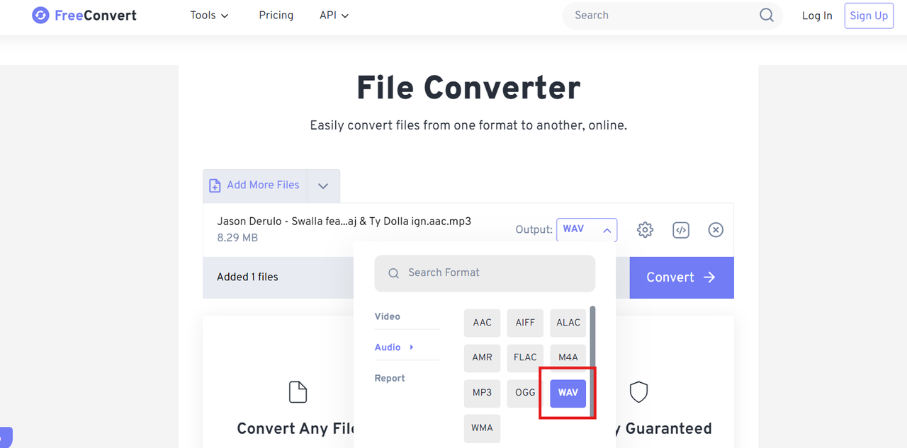This screenshot has height=448, width=907.
Task: Choose OGG output format
Action: [x=525, y=393]
